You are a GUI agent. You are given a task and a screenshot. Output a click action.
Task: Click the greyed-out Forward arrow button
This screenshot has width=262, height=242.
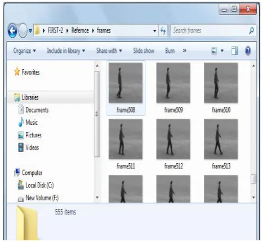23,30
